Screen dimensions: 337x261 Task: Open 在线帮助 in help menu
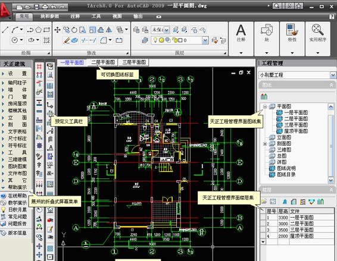point(14,196)
